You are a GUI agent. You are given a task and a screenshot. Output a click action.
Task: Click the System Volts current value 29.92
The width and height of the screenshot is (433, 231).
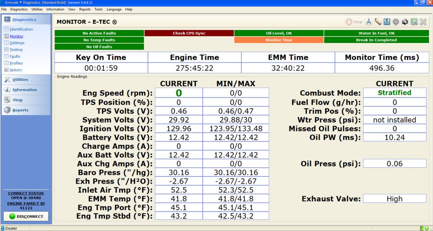(179, 120)
